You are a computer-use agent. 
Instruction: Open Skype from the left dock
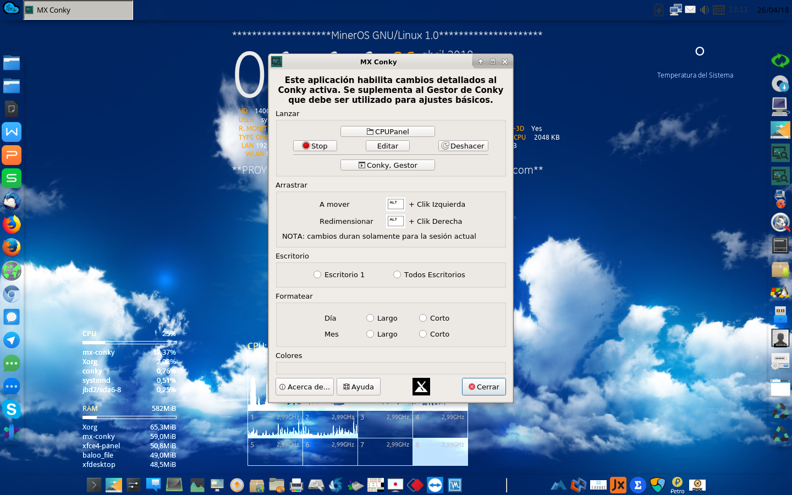pos(12,409)
